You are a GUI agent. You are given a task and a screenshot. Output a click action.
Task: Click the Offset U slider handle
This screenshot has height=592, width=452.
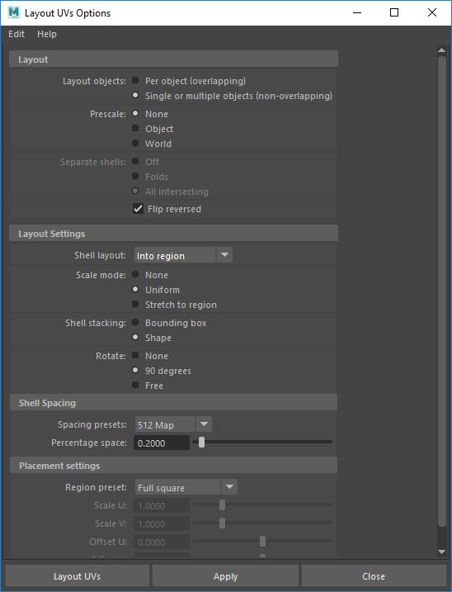click(262, 541)
